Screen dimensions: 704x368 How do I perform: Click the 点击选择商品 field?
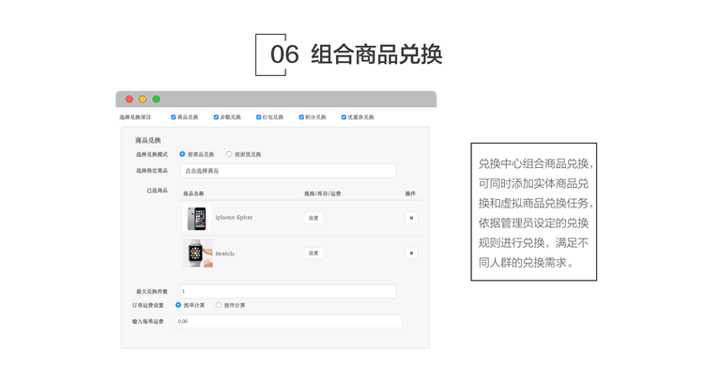pos(288,171)
